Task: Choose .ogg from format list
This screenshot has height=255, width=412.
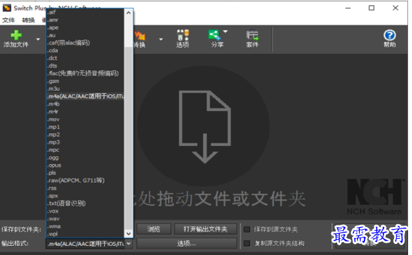Action: coord(85,158)
